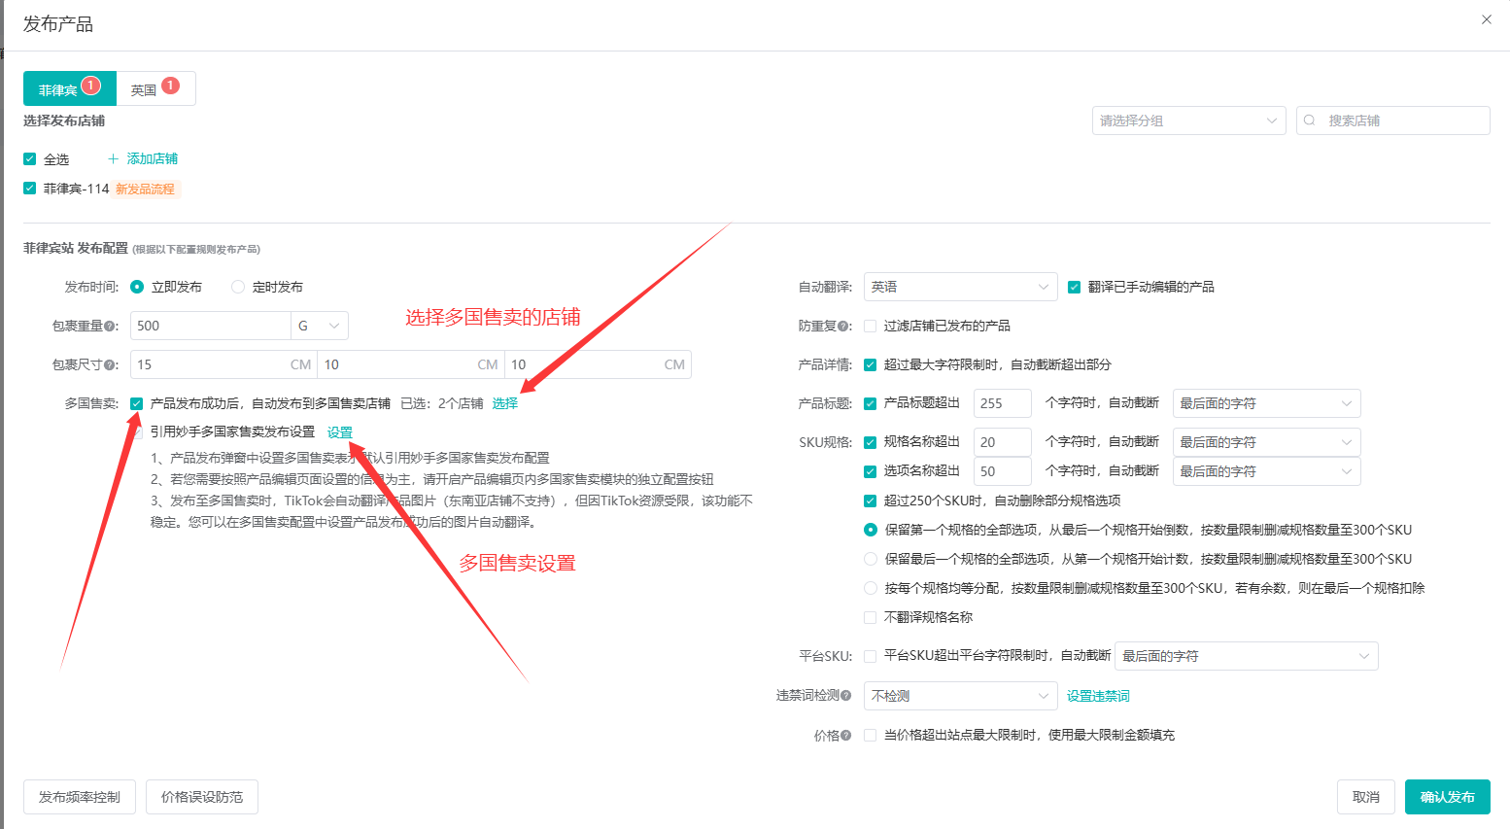Switch to the 菲律宾 tab

tap(70, 88)
